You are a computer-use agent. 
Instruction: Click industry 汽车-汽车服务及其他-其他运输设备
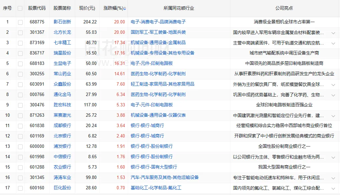pyautogui.click(x=164, y=178)
